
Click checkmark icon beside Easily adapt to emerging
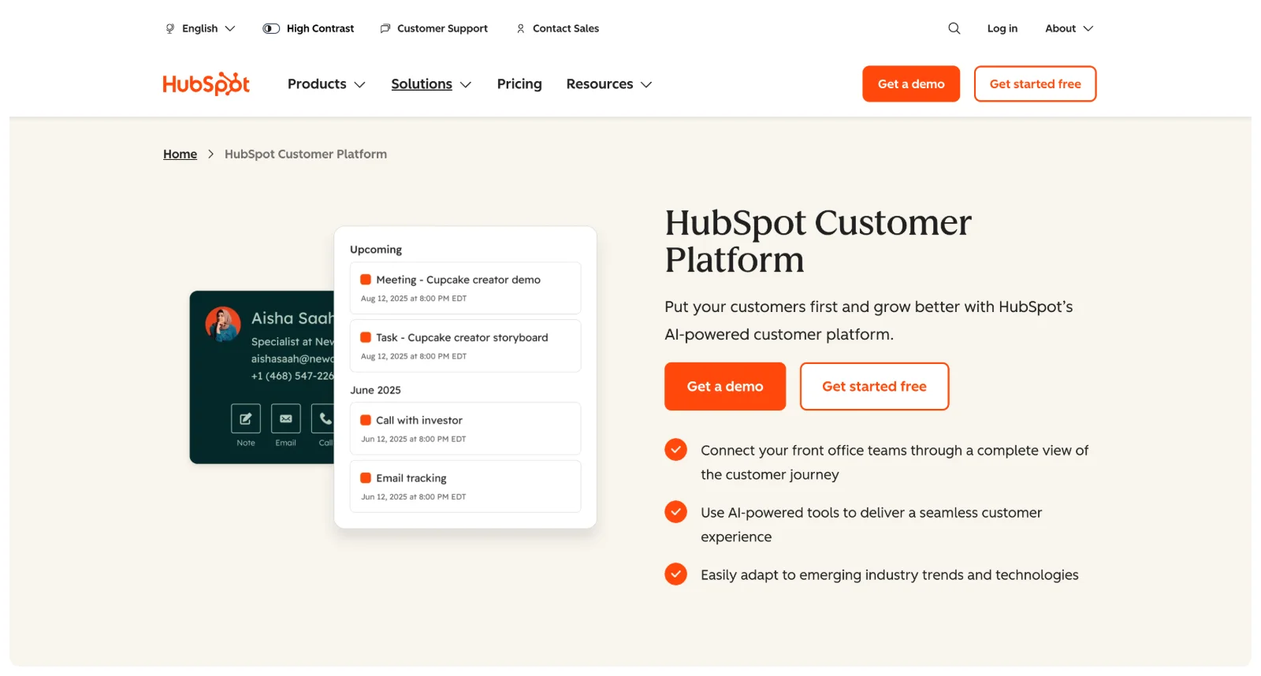pyautogui.click(x=675, y=574)
